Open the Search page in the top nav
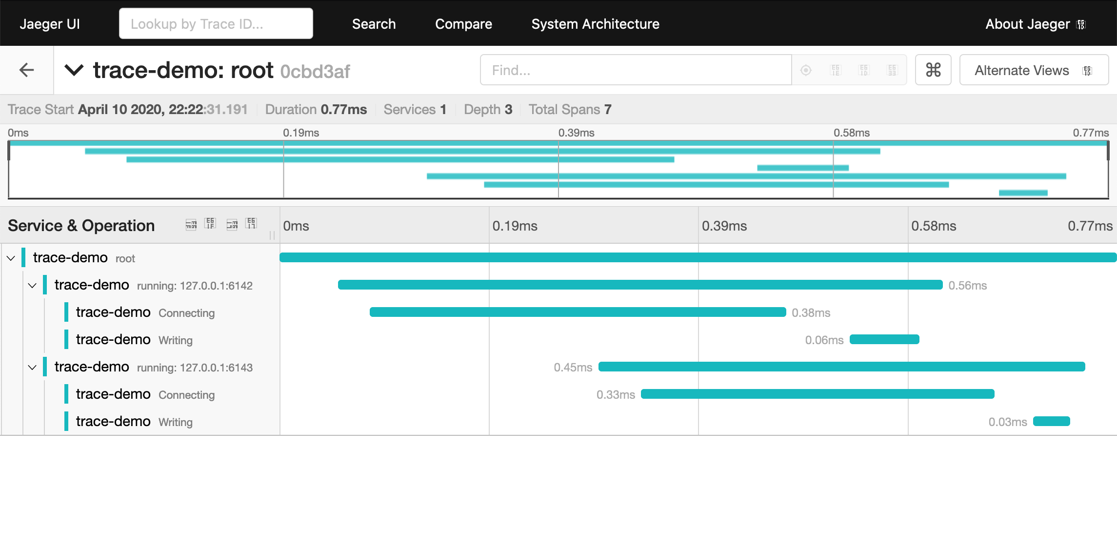 374,24
